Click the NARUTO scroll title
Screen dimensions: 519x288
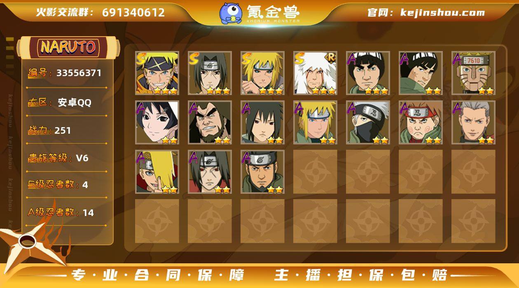pos(68,47)
